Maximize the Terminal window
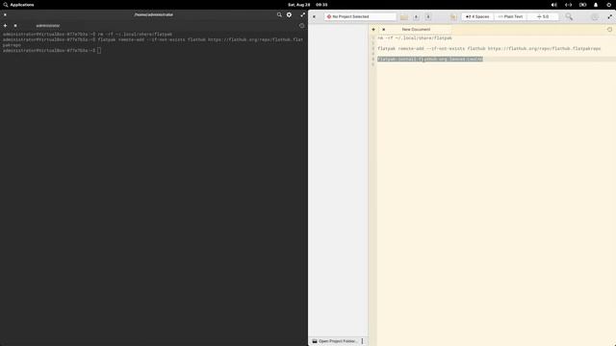Screen dimensions: 616x346 (302, 15)
